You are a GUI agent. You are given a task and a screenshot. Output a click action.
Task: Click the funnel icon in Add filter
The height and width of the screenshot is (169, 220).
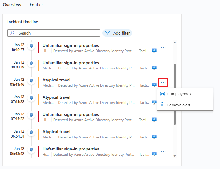click(x=108, y=33)
